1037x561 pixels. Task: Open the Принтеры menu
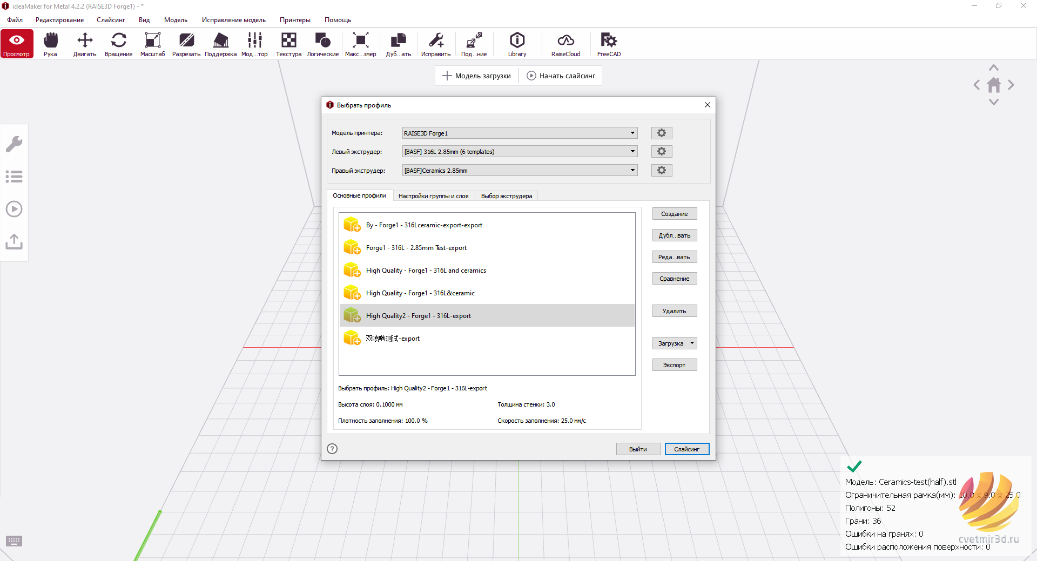(295, 20)
